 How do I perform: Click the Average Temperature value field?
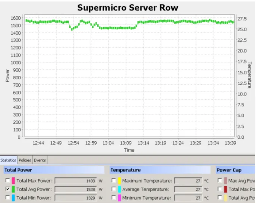[x=188, y=189]
